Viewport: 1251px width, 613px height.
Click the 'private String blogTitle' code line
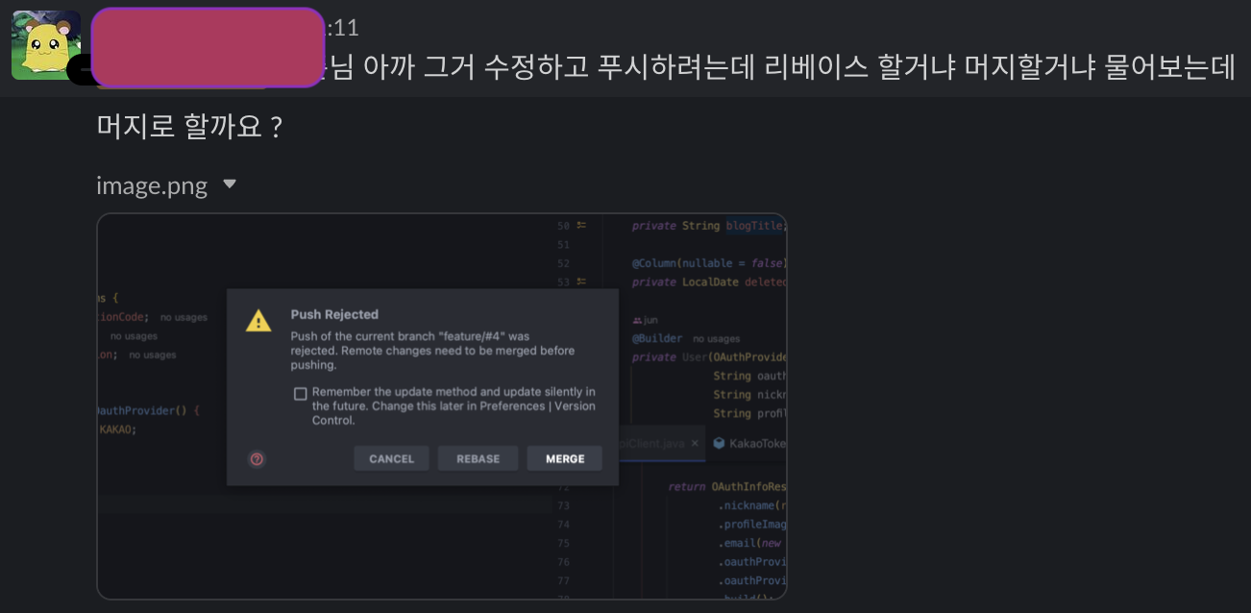[x=709, y=226]
